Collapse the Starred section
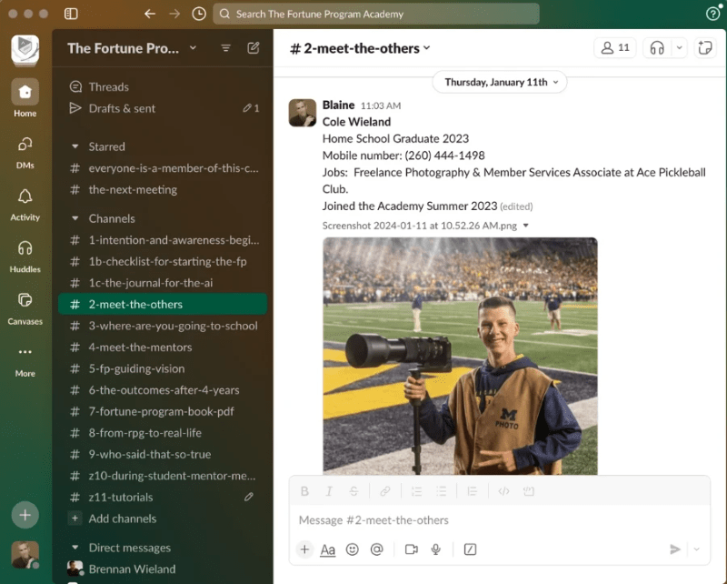 coord(75,146)
